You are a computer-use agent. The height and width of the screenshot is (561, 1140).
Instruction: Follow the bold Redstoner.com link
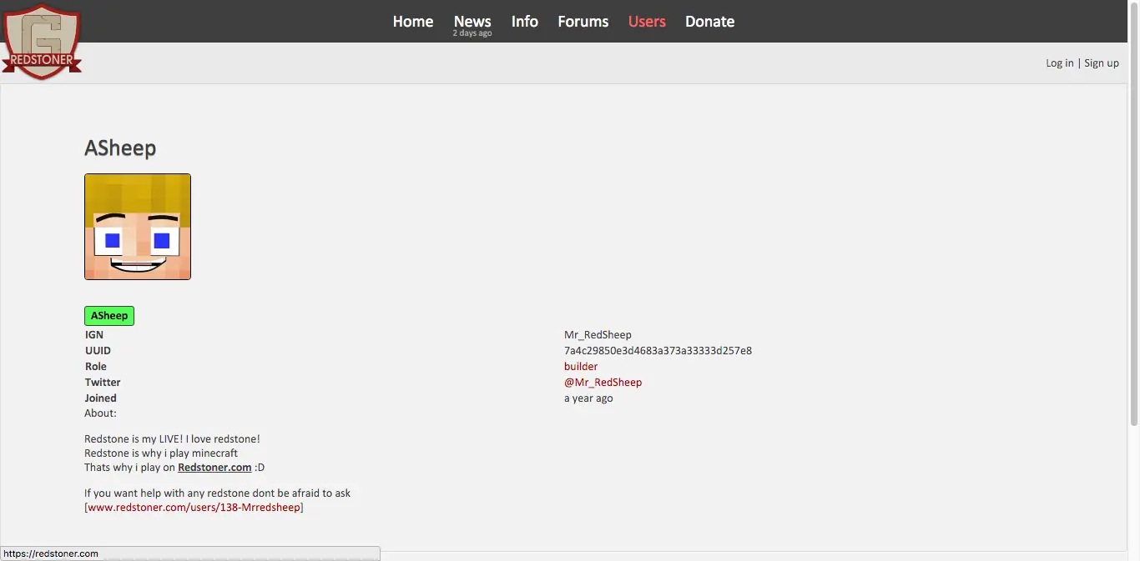[214, 468]
